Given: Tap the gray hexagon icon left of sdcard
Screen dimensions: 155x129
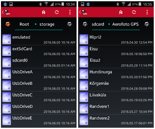Looking at the screenshot, I should tap(85, 24).
